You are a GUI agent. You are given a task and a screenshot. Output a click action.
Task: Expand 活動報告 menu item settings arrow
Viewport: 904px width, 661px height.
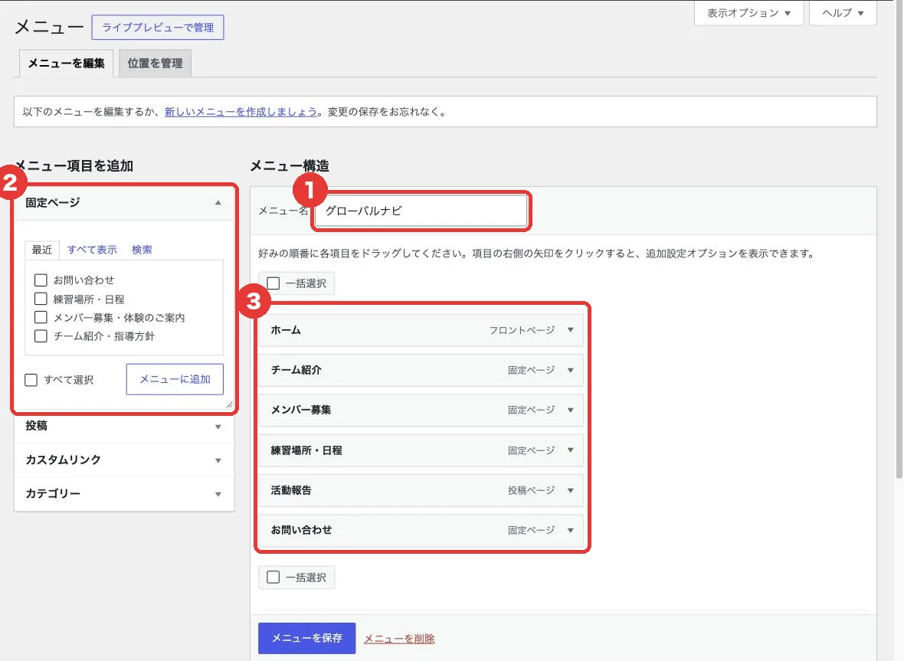point(570,490)
